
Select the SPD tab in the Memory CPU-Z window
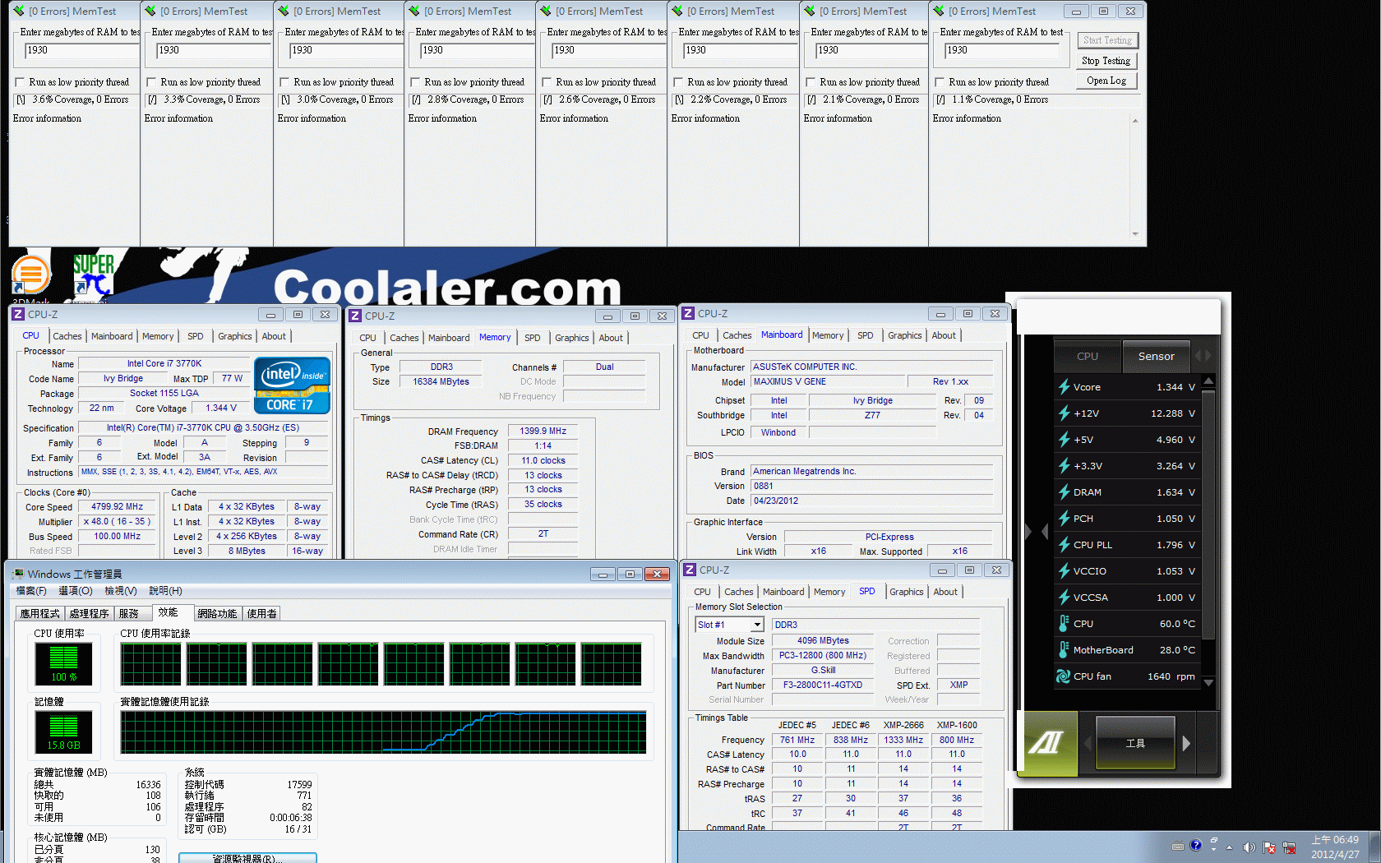click(x=533, y=338)
